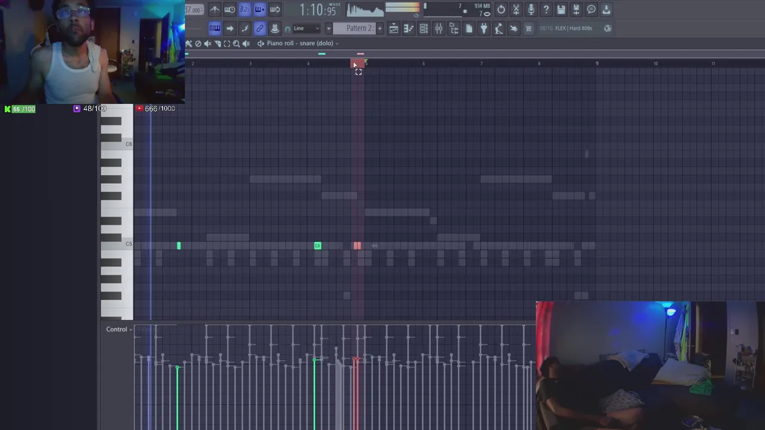Toggle note/clip grouping link button
Screen dimensions: 765x430
pyautogui.click(x=259, y=28)
